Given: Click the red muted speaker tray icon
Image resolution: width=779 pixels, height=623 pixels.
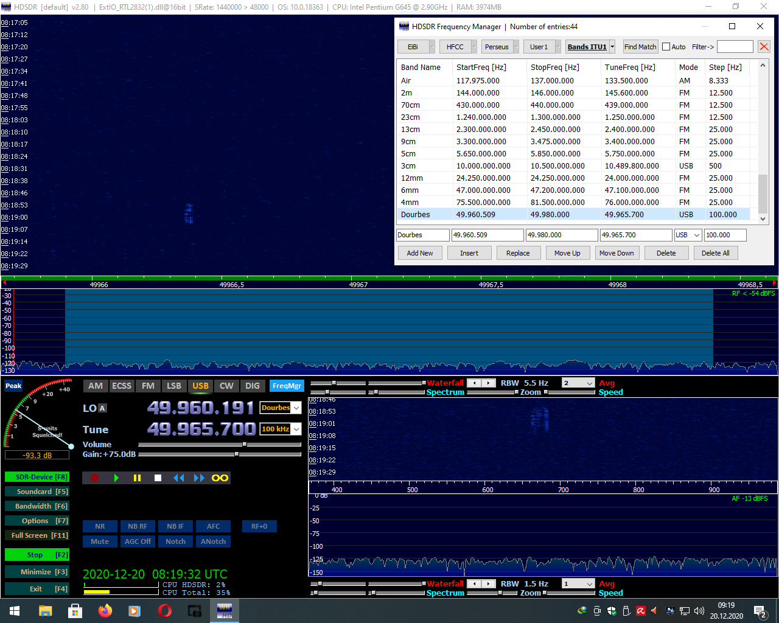Looking at the screenshot, I should [655, 611].
